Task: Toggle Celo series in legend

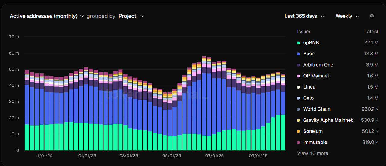Action: click(x=308, y=98)
